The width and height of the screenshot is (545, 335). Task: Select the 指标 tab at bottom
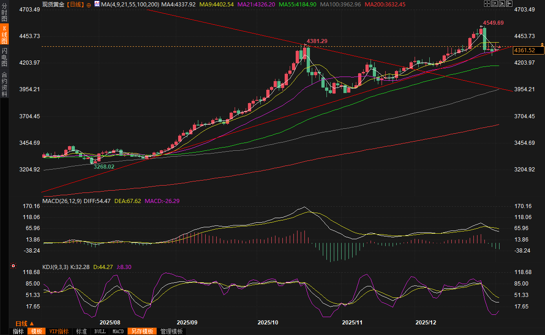[18, 331]
